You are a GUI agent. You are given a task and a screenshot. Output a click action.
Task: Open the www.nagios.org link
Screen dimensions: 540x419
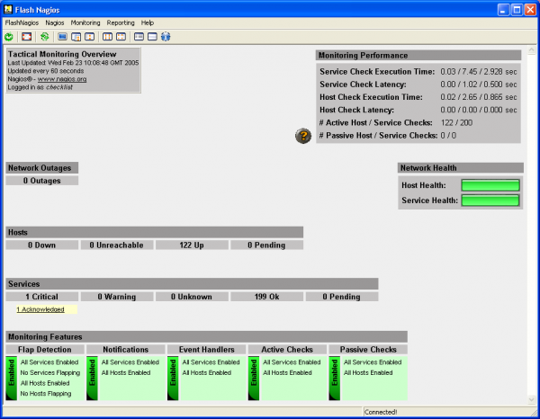(62, 79)
